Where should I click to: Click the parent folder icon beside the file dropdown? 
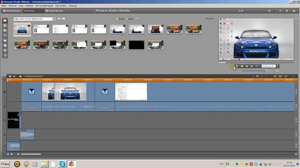coord(59,19)
